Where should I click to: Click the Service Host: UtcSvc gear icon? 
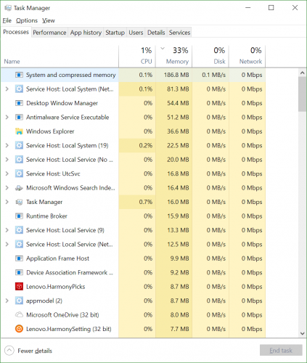click(19, 174)
